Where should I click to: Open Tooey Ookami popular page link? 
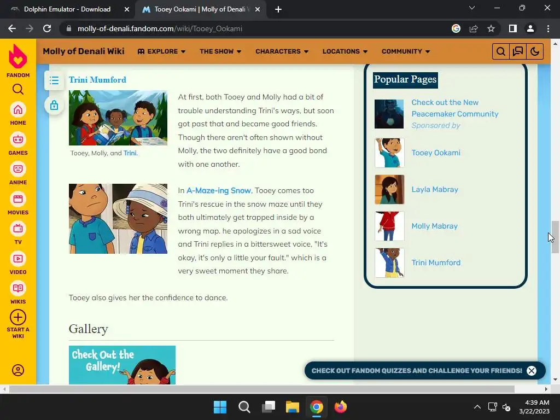point(436,153)
